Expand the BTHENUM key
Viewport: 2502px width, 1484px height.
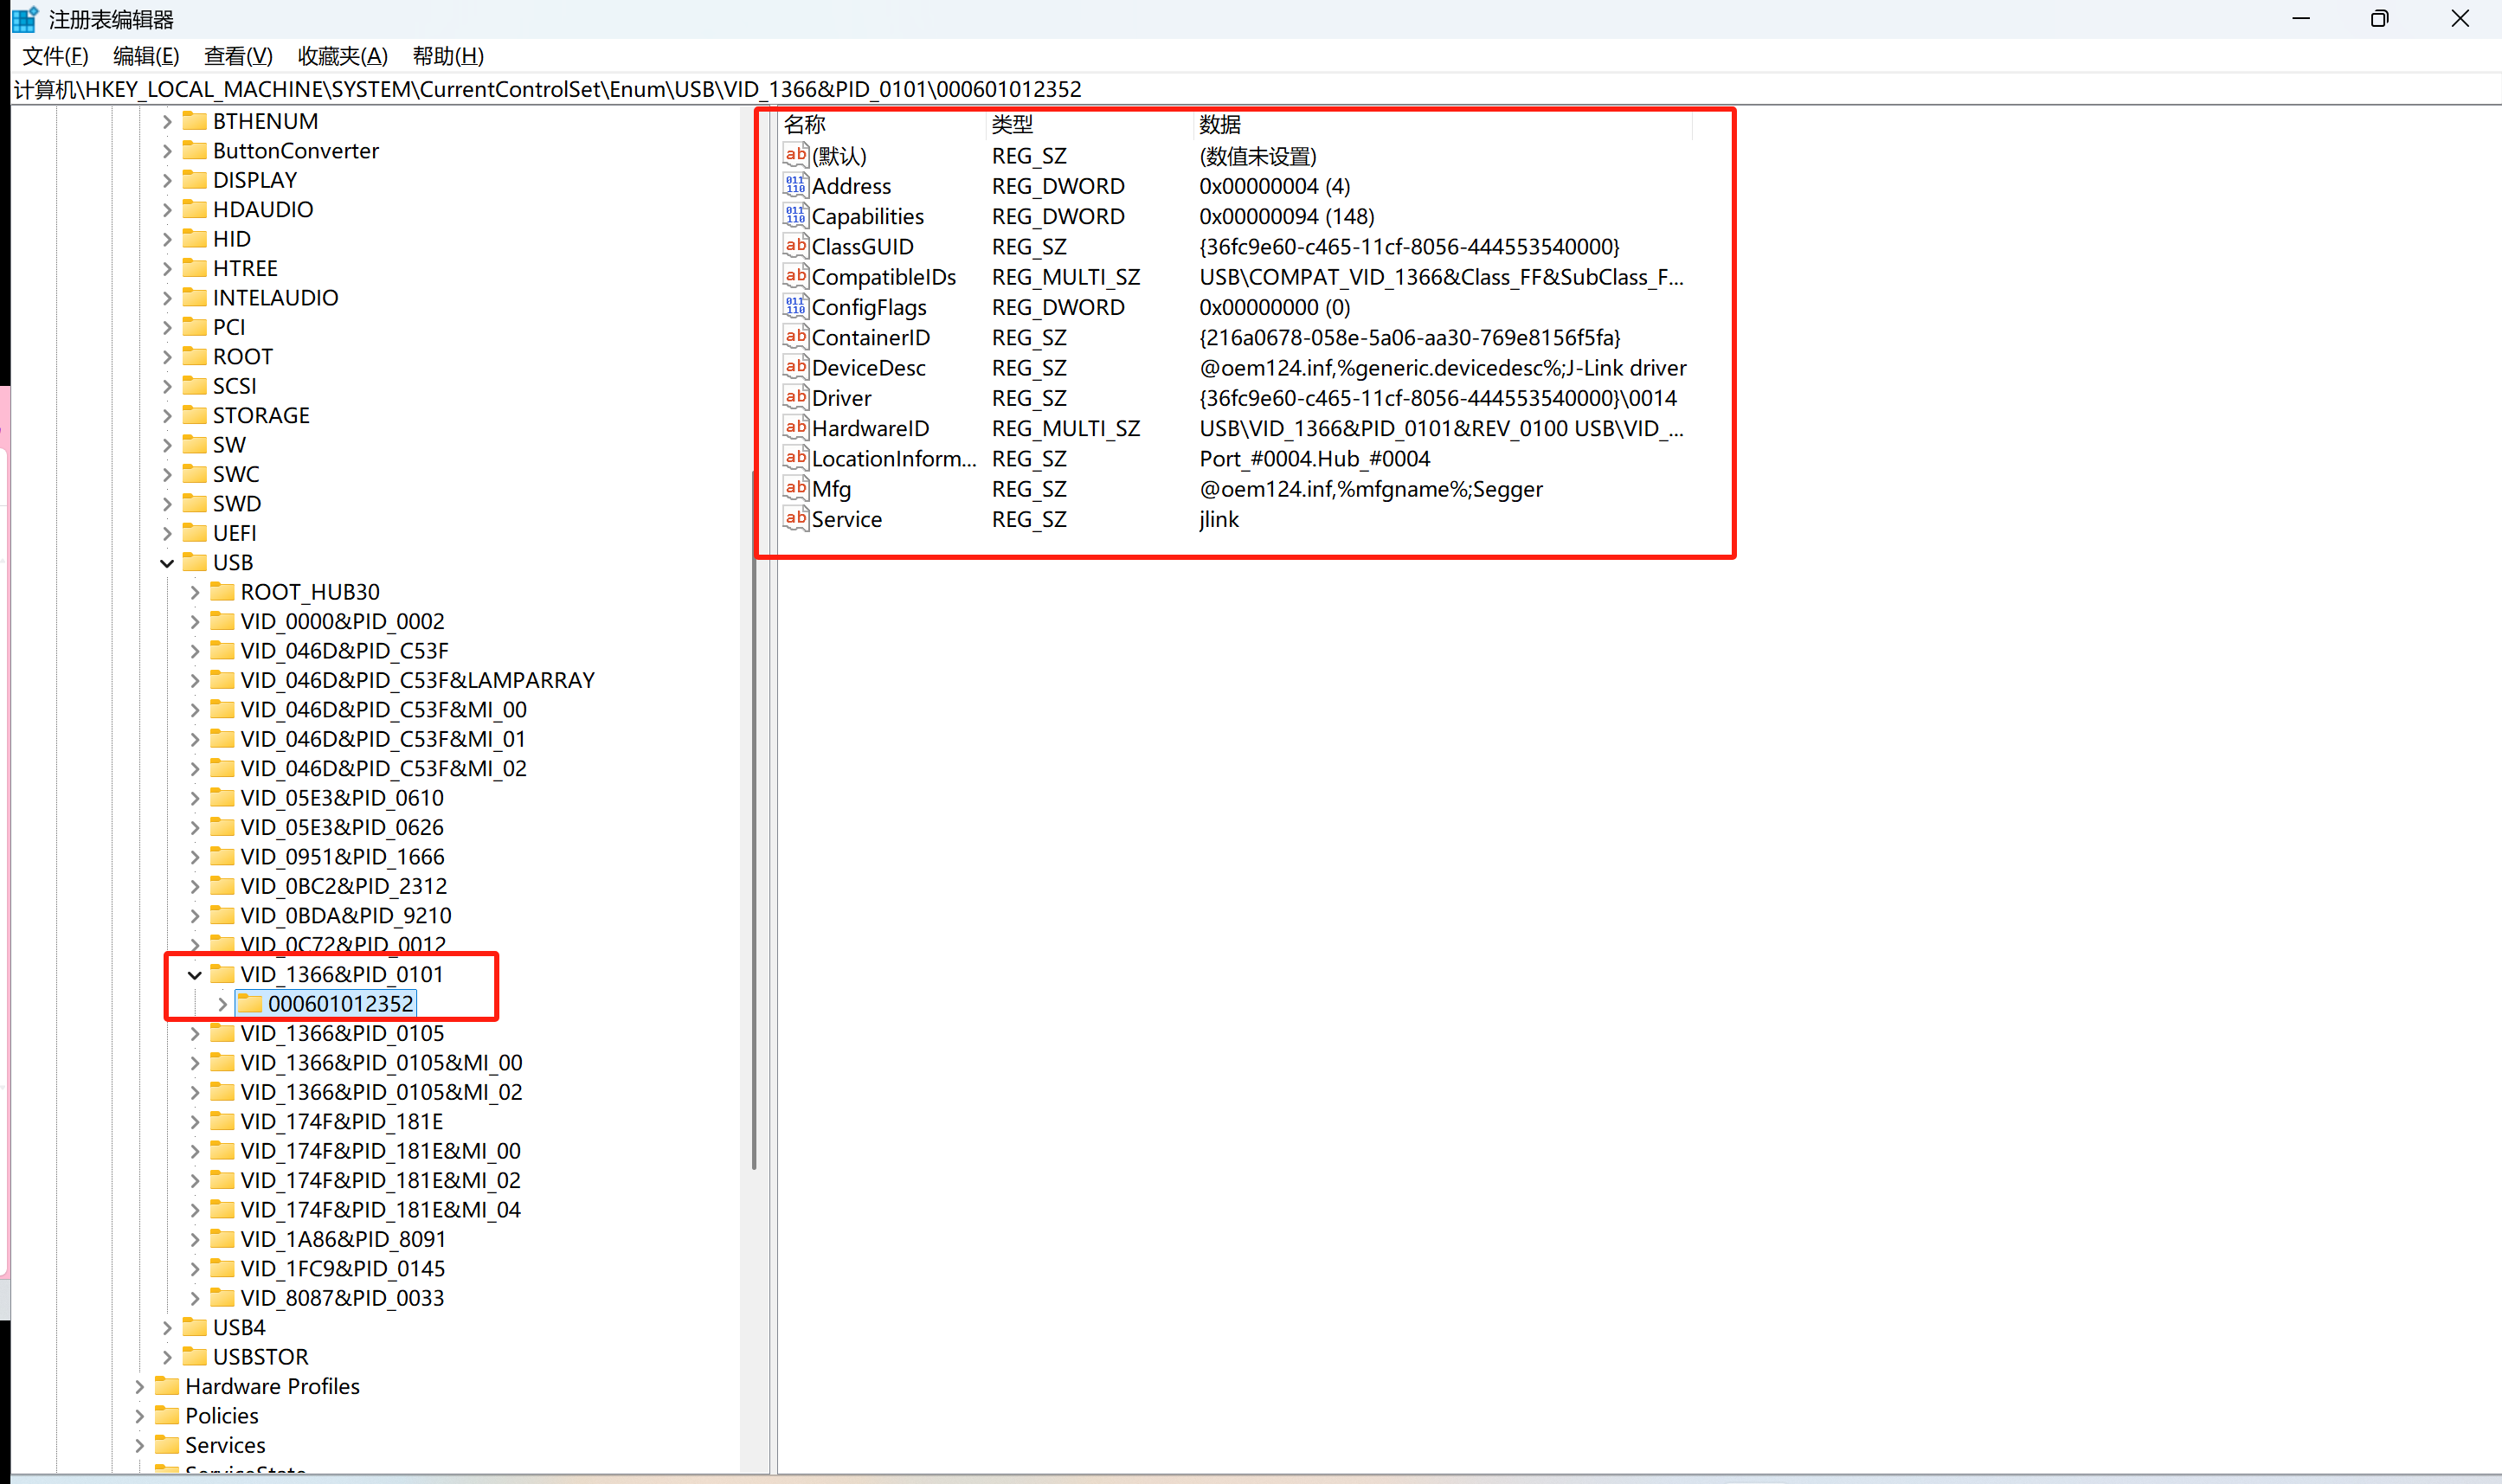point(167,122)
